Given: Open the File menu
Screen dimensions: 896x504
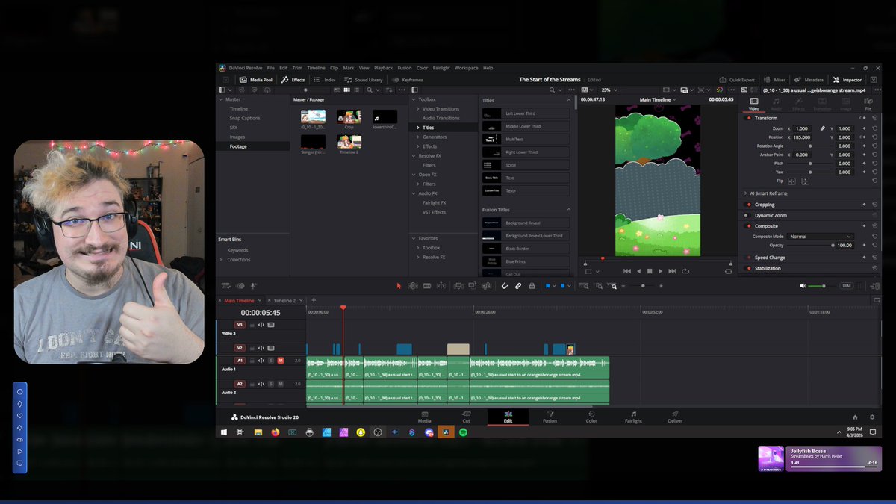Looking at the screenshot, I should (x=270, y=68).
